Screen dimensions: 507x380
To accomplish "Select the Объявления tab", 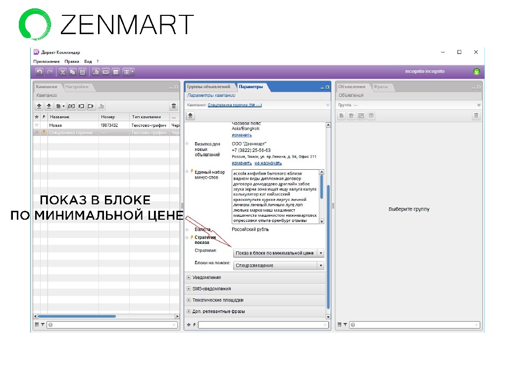I will click(352, 87).
